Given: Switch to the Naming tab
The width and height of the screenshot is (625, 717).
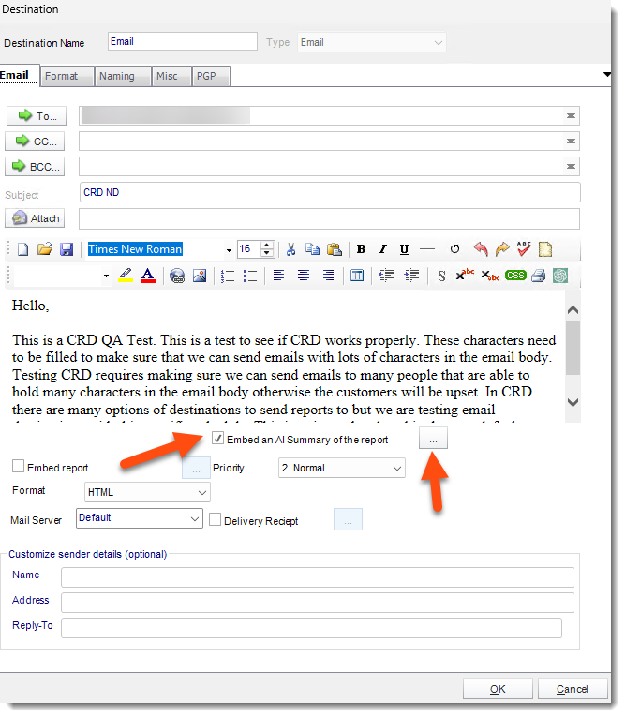Looking at the screenshot, I should click(x=117, y=76).
